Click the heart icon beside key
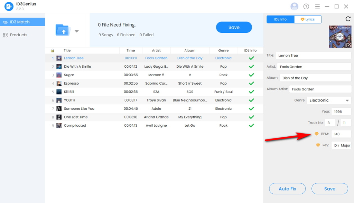This screenshot has height=203, width=354. pos(317,145)
